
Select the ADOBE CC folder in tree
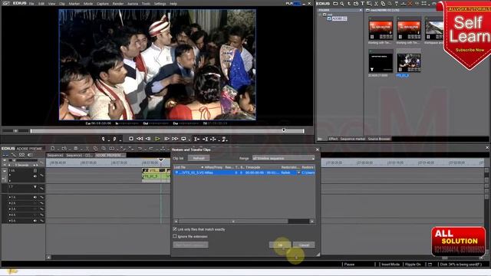tap(339, 18)
